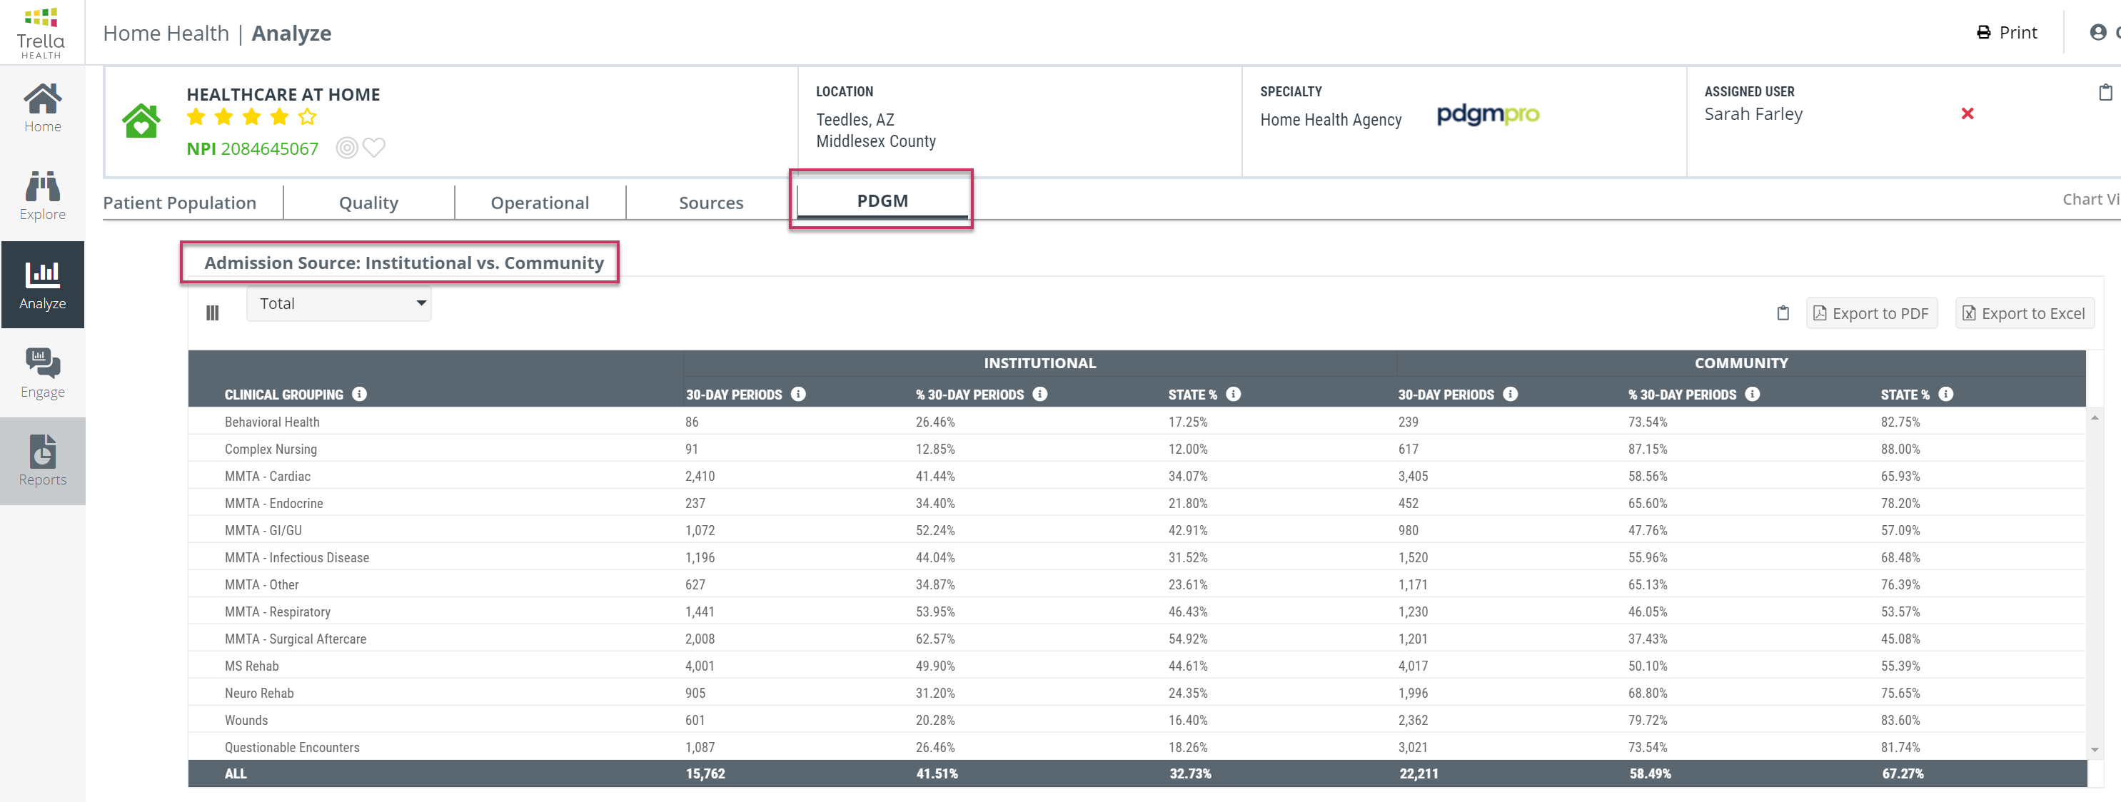Show info for Community State %
Screen dimensions: 2121x802
tap(1945, 394)
